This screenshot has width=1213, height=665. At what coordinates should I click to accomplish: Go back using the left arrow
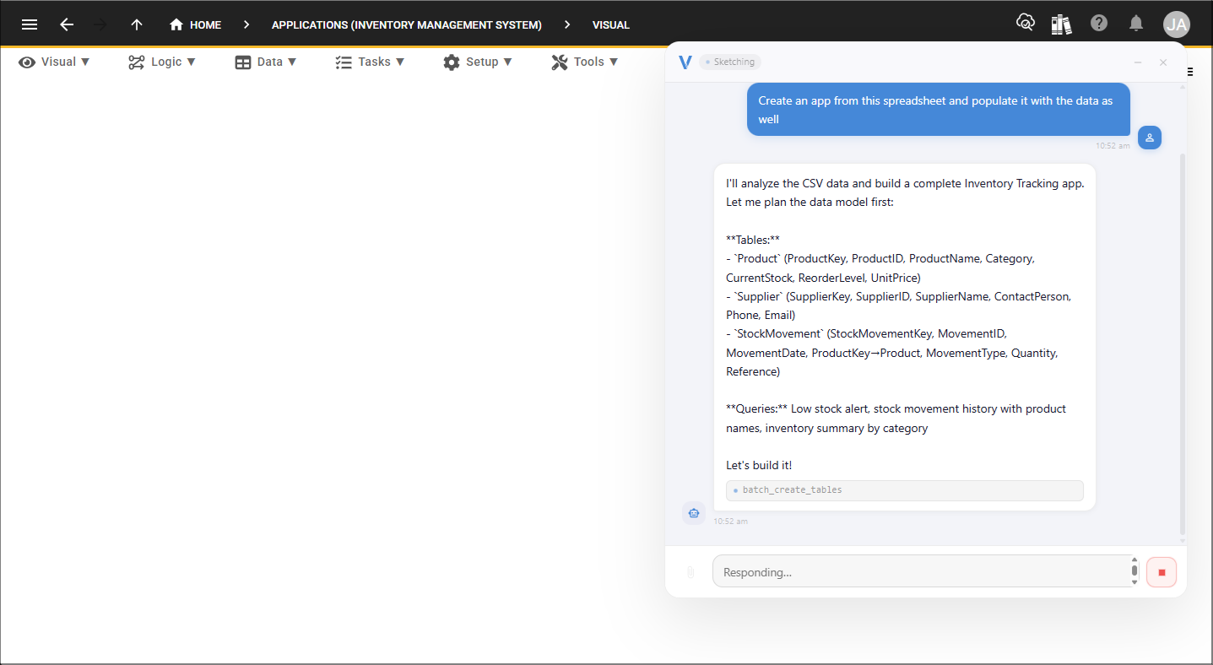point(67,24)
